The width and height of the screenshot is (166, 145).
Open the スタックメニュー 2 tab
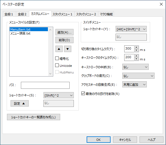pos(86,14)
